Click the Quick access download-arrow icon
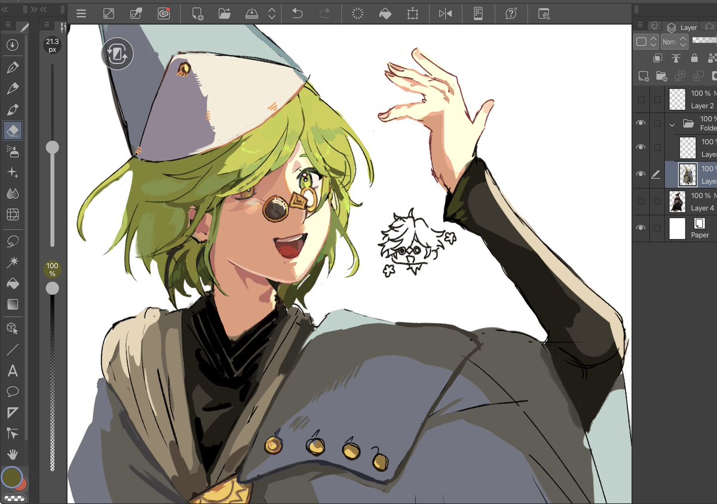The height and width of the screenshot is (504, 717). (x=12, y=45)
